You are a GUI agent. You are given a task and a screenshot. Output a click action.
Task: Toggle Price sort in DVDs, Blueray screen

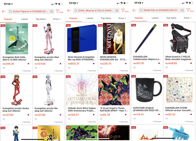click(x=122, y=18)
